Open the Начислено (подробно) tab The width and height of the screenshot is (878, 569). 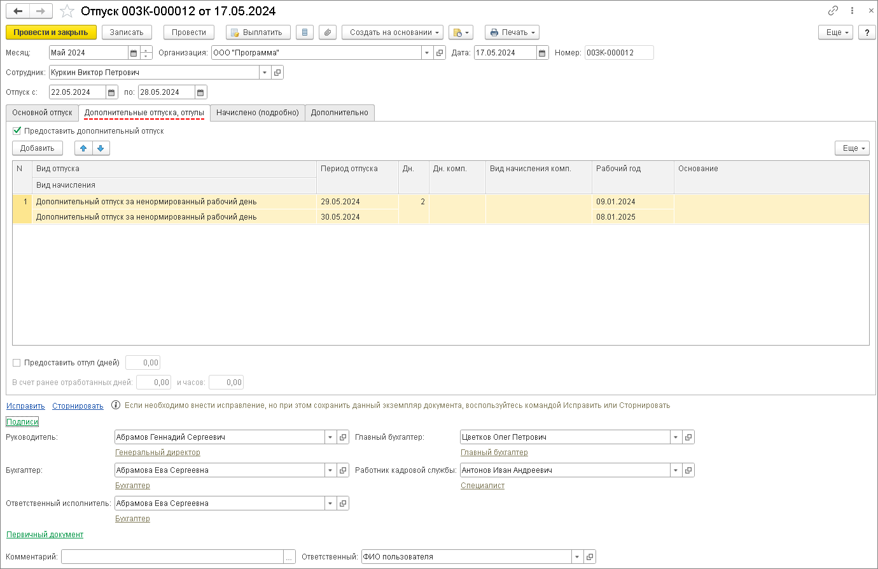click(x=258, y=113)
